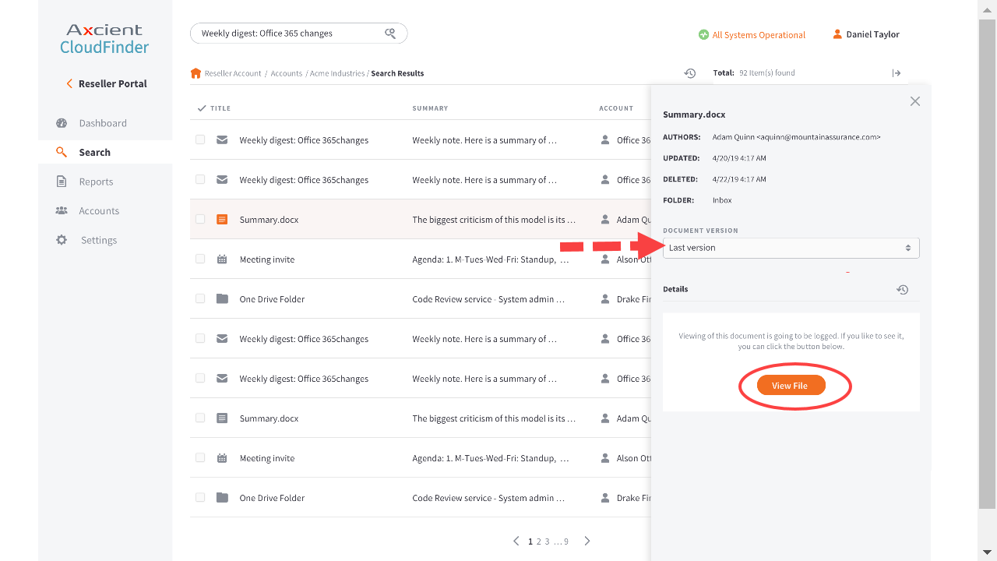The height and width of the screenshot is (561, 997).
Task: Click the version history icon in Details panel
Action: click(902, 289)
